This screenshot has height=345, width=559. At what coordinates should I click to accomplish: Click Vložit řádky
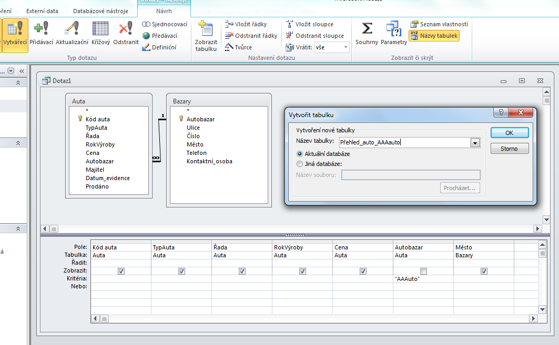pyautogui.click(x=246, y=24)
